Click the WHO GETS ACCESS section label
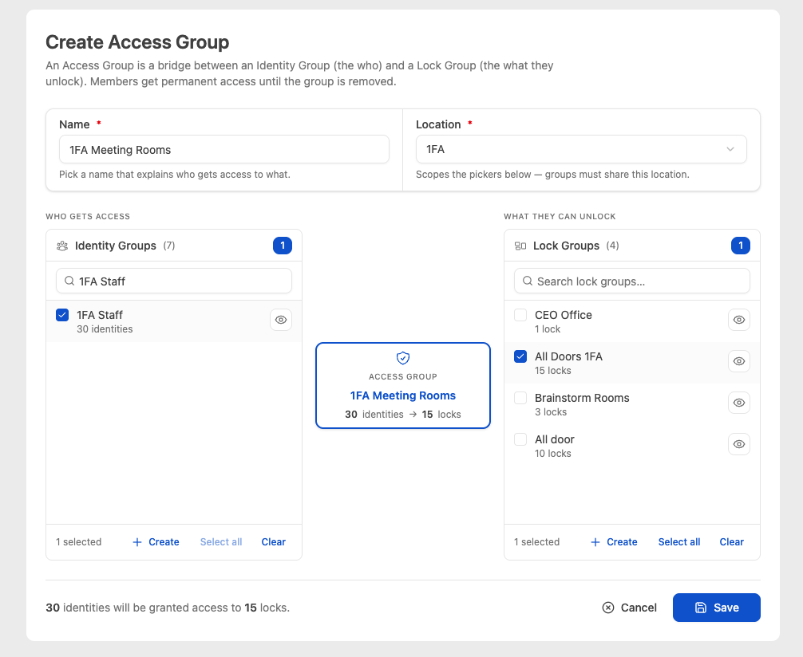Viewport: 803px width, 657px height. point(88,216)
